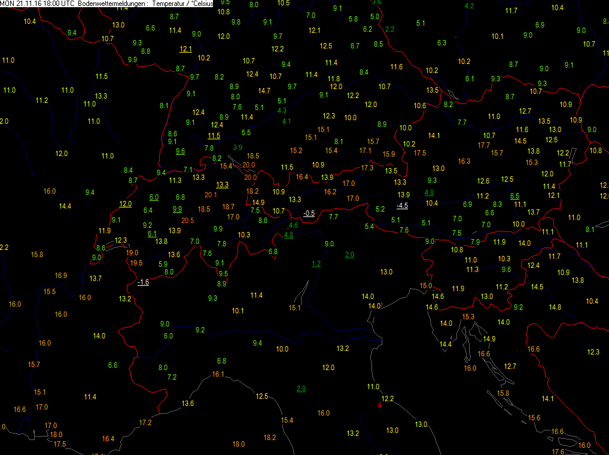Click the underlined green 1.2 value
The width and height of the screenshot is (609, 455).
(x=316, y=264)
